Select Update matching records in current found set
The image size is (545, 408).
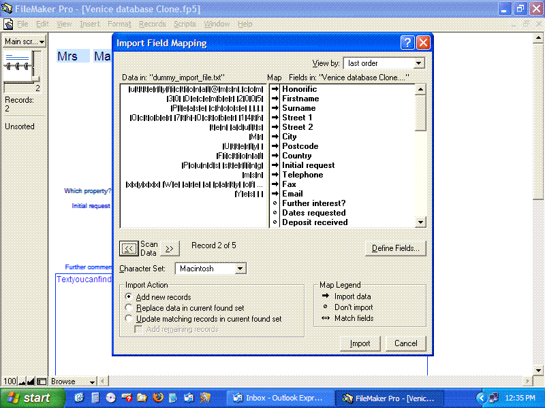(204, 318)
